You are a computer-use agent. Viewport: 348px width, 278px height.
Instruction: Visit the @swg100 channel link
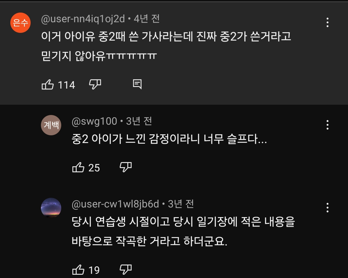94,121
